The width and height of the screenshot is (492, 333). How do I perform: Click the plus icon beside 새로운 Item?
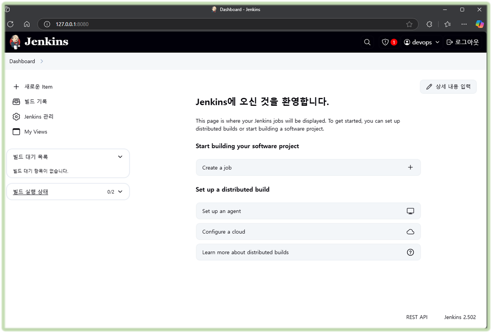click(x=16, y=87)
